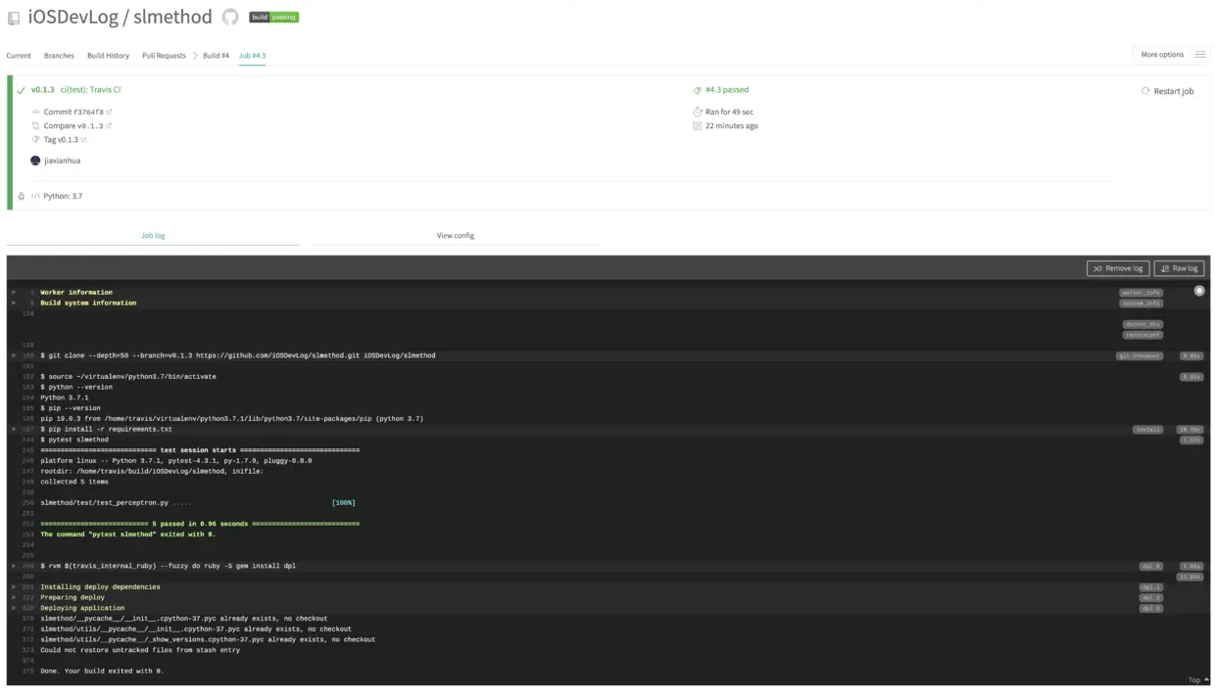This screenshot has height=697, width=1215.
Task: Open the Build History tab
Action: pos(108,56)
